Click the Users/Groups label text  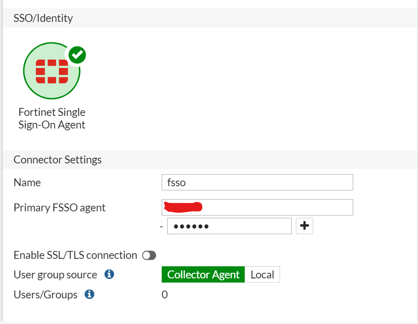pos(46,295)
